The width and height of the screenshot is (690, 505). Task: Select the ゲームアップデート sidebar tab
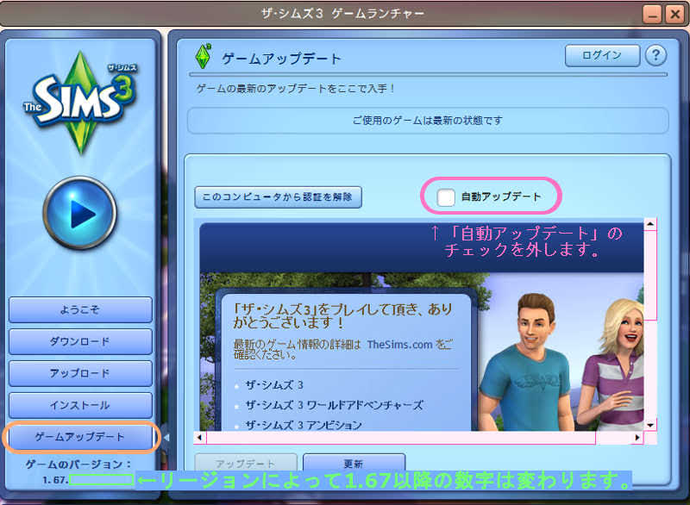coord(80,437)
